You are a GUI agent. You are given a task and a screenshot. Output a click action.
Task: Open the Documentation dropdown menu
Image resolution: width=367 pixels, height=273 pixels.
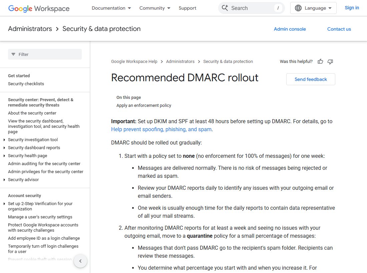(111, 8)
